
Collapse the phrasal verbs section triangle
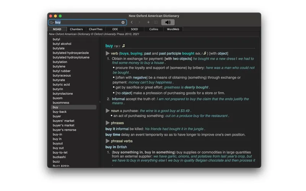[107, 141]
